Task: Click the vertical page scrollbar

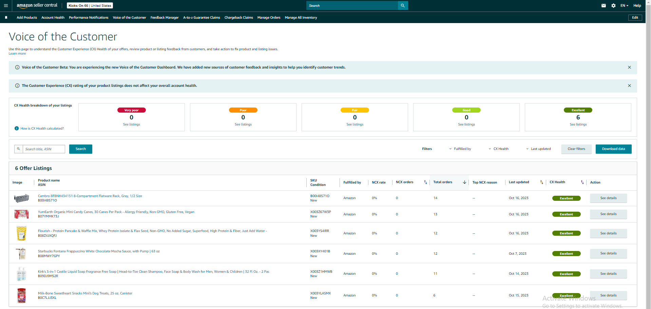Action: 648,154
